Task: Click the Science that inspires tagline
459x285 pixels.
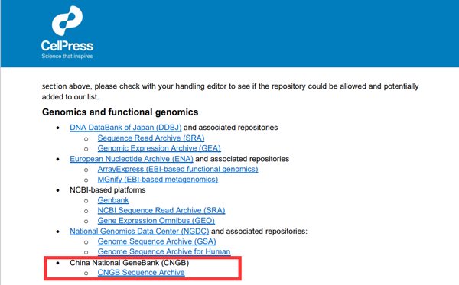Action: tap(67, 56)
